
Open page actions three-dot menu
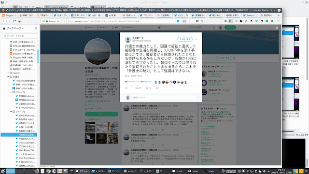tap(193, 21)
